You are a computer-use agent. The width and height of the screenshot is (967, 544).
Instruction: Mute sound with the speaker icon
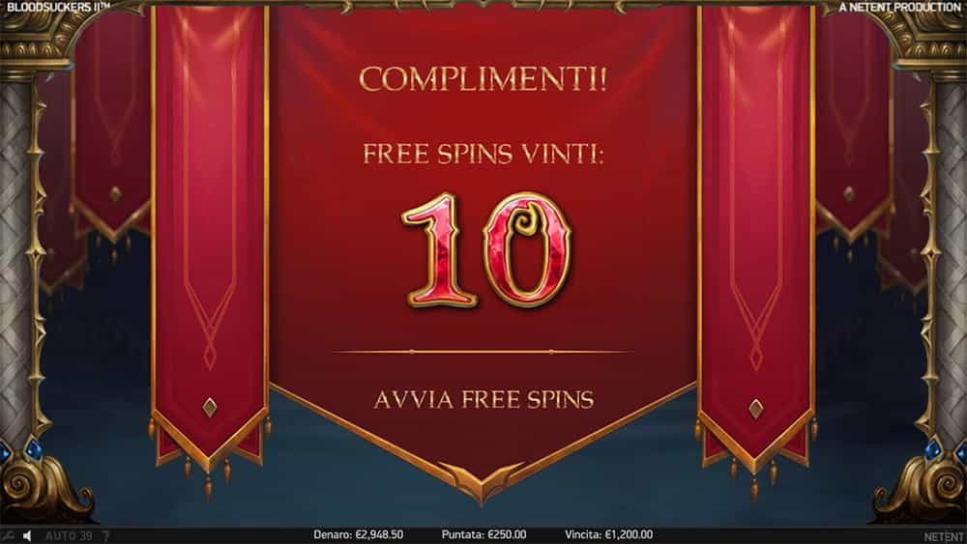pyautogui.click(x=26, y=536)
